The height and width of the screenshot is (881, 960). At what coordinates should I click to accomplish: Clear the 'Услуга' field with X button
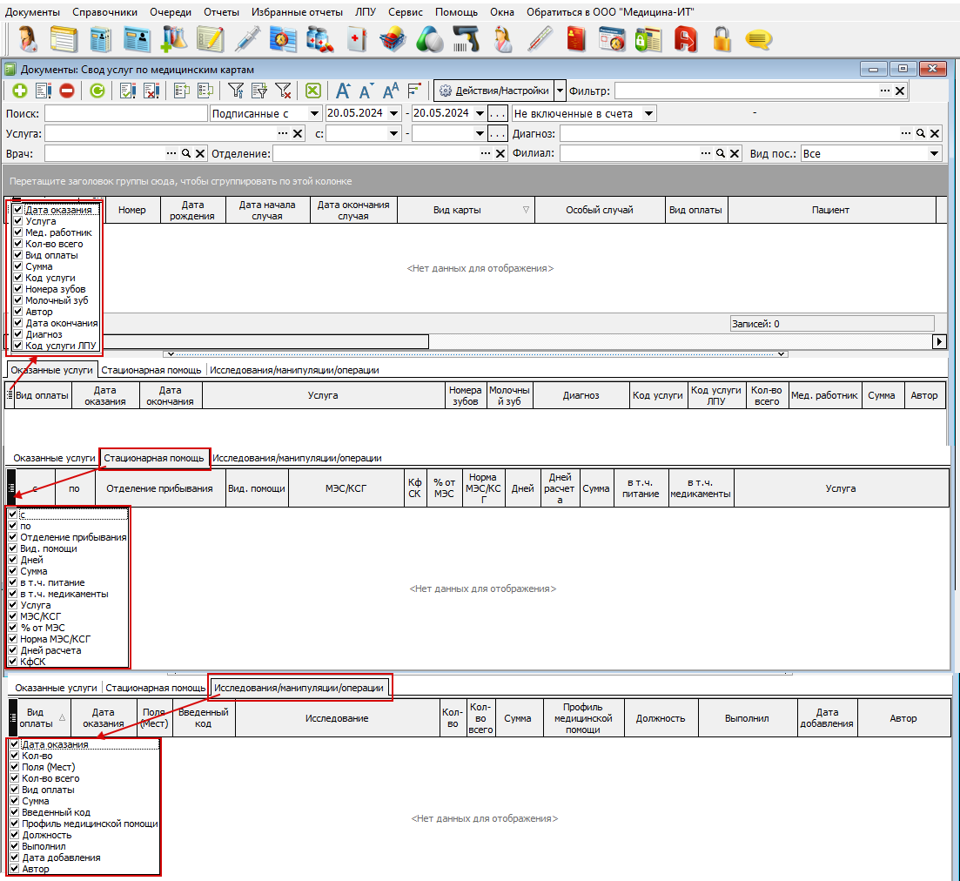point(298,133)
